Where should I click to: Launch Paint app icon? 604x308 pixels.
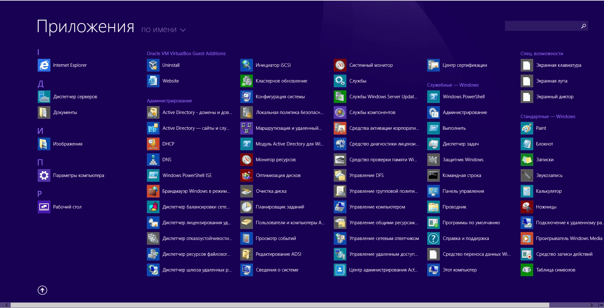[x=527, y=128]
